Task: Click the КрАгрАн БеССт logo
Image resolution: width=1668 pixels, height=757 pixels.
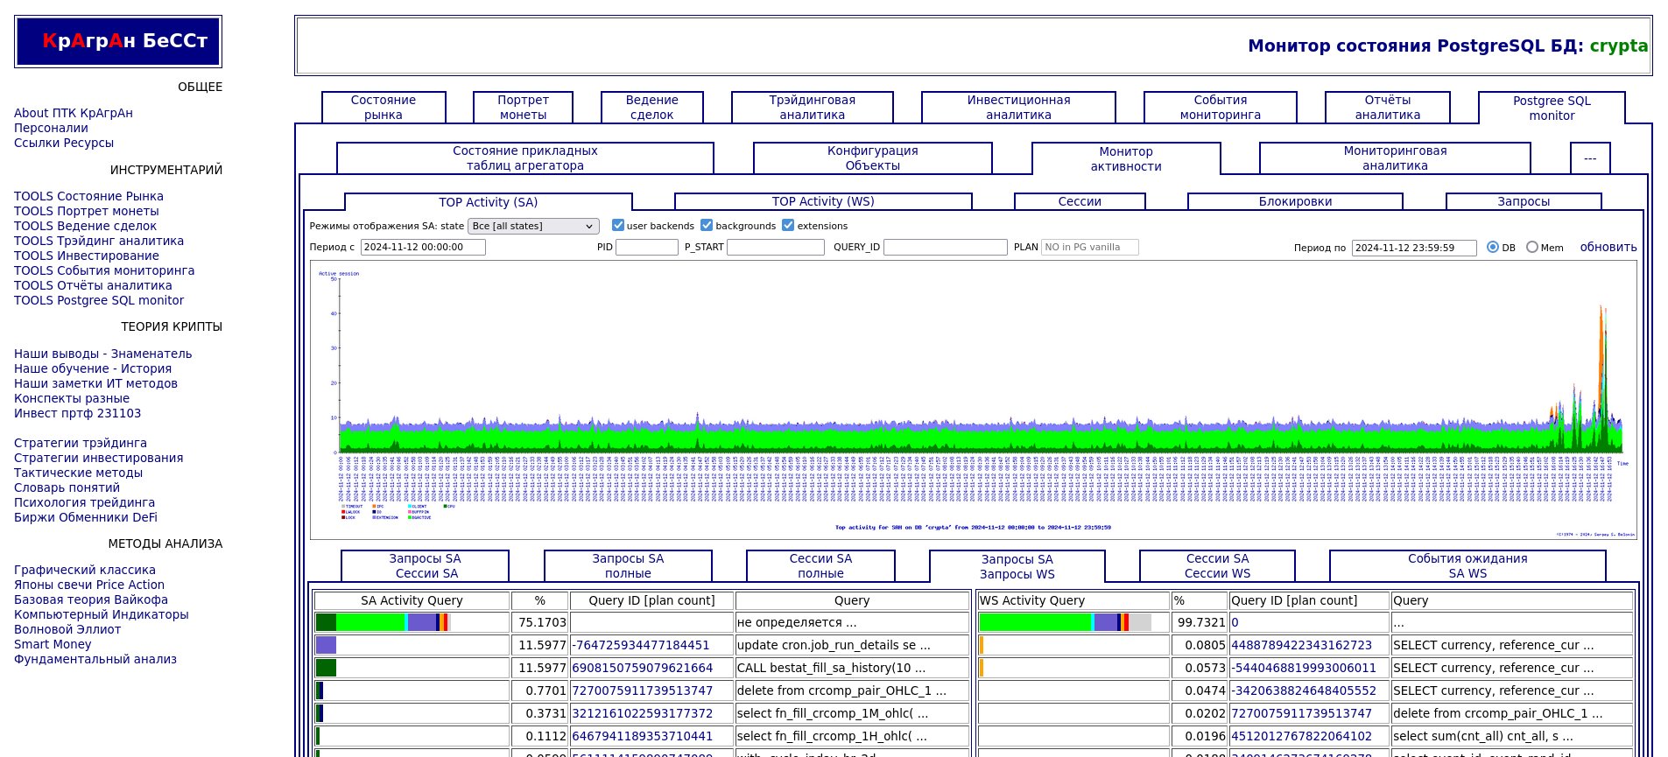Action: tap(118, 41)
